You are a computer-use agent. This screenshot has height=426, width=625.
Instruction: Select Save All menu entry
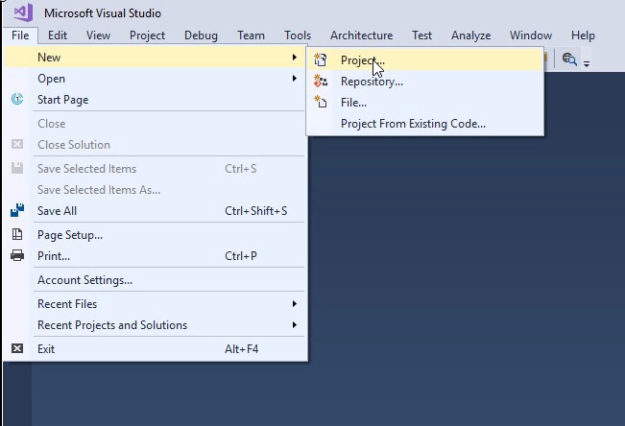coord(155,210)
